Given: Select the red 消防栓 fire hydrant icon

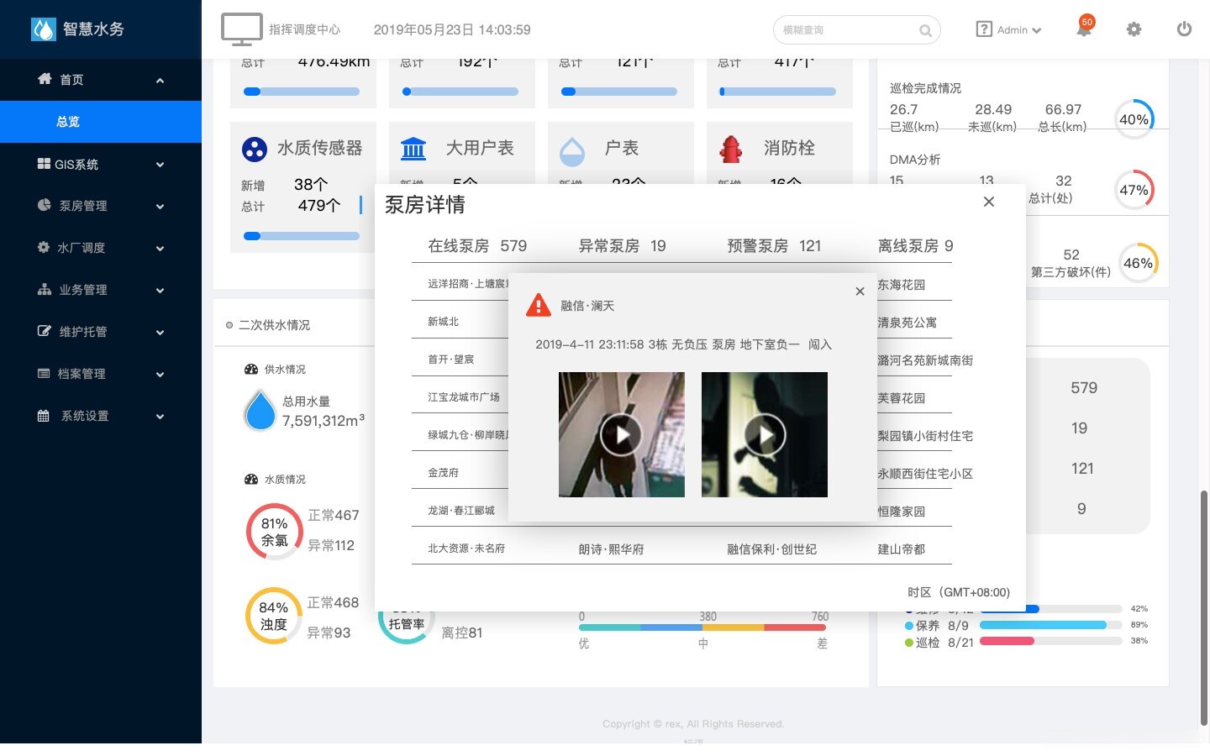Looking at the screenshot, I should [x=731, y=148].
